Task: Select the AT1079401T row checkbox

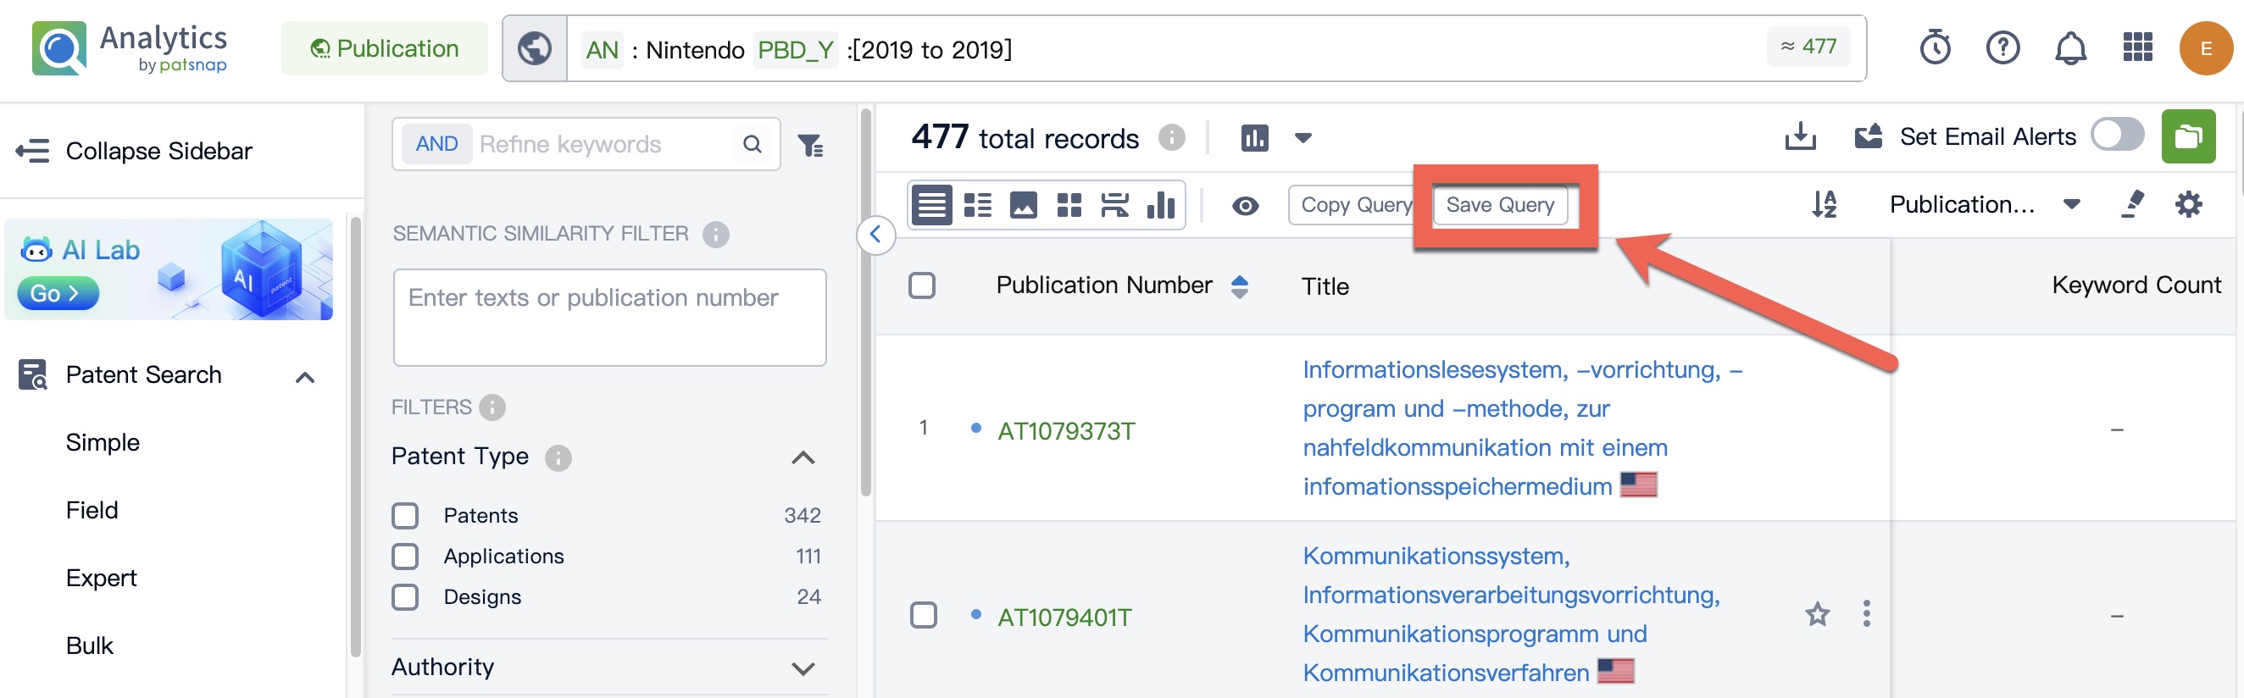Action: (x=923, y=615)
